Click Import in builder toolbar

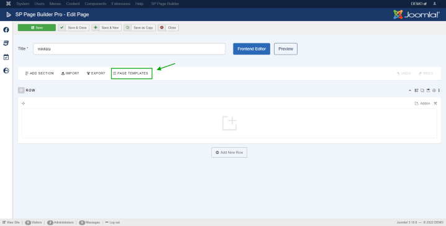pyautogui.click(x=70, y=73)
